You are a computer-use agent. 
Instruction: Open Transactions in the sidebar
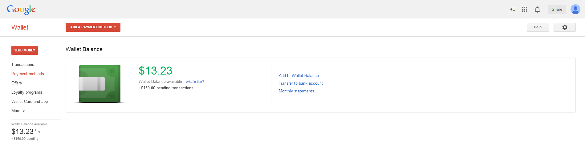point(23,65)
